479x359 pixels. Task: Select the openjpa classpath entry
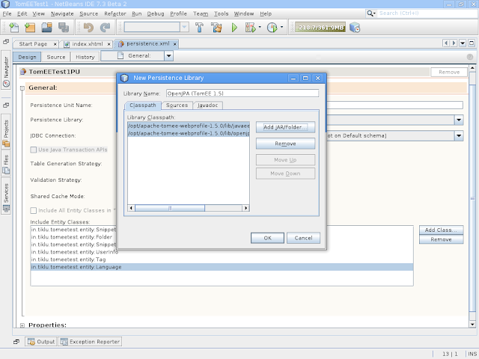pos(189,133)
